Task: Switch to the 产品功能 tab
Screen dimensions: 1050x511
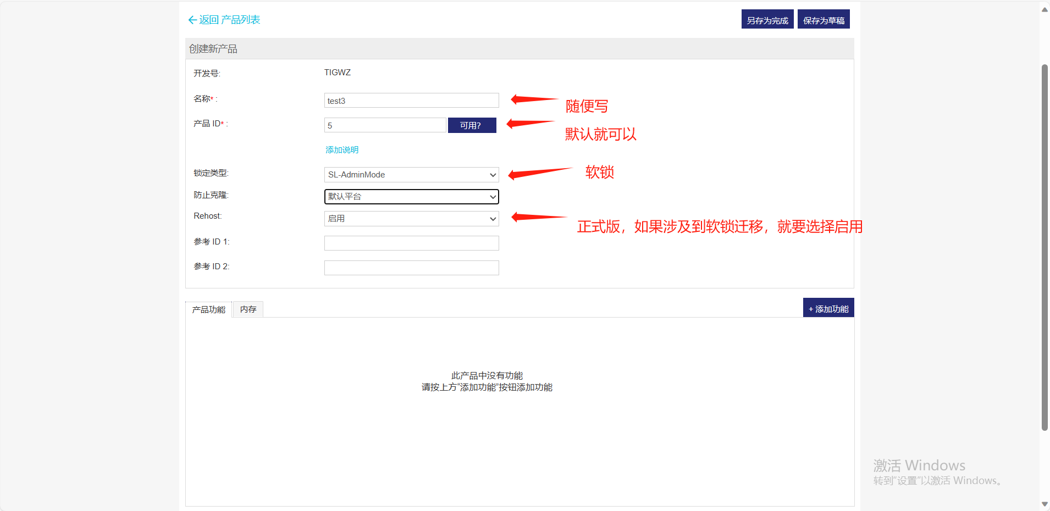Action: pos(208,309)
